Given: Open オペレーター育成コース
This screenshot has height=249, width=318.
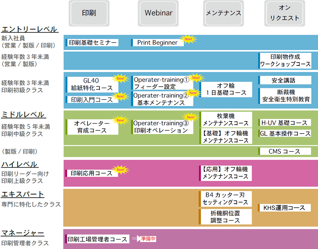Looking at the screenshot, I should (92, 127).
